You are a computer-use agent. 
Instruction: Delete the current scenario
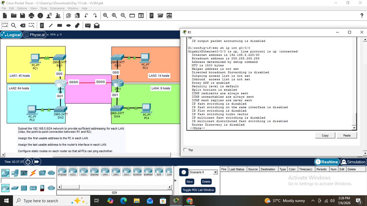click(206, 182)
